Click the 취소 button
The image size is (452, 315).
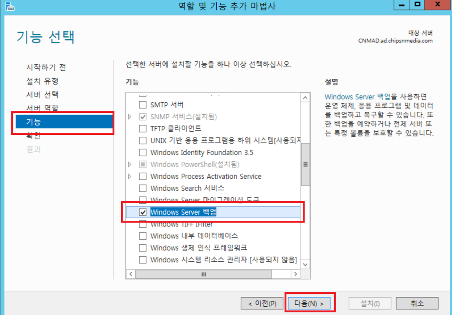pos(417,303)
